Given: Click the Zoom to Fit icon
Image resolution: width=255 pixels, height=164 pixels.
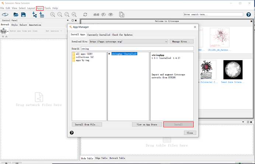Looking at the screenshot, I should pyautogui.click(x=67, y=14).
